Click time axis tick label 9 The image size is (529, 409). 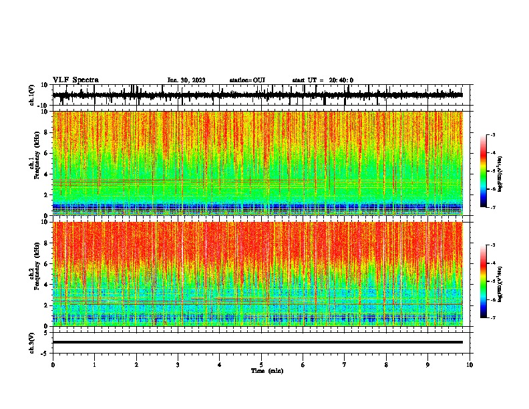(427, 365)
